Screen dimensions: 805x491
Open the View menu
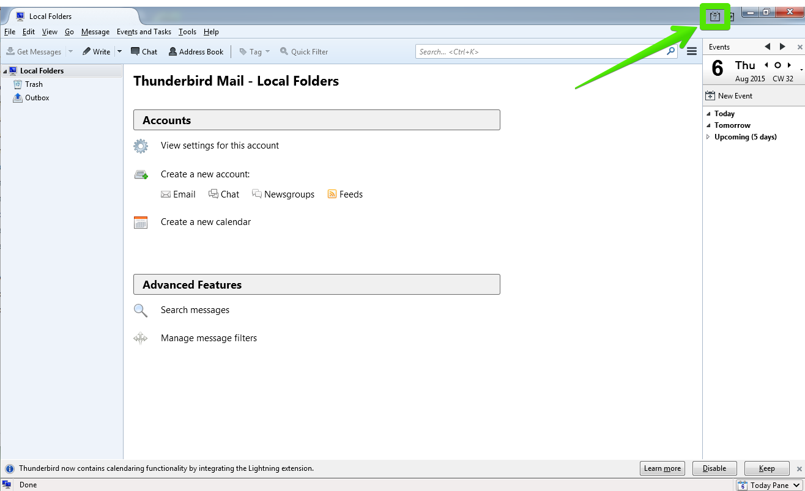(50, 32)
